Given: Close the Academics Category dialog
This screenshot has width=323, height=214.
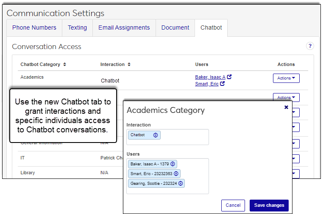Looking at the screenshot, I should pos(286,107).
